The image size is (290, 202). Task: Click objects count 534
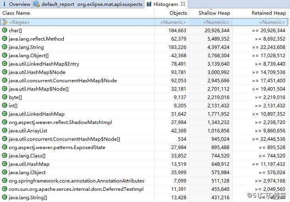182,139
